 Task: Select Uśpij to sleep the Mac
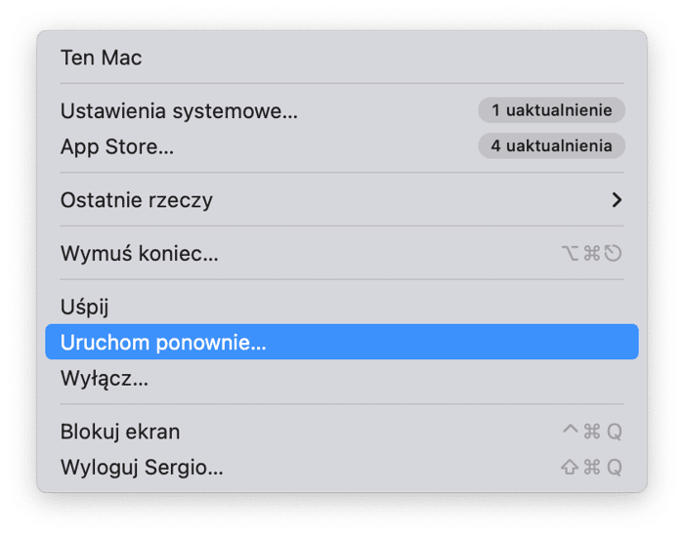84,307
